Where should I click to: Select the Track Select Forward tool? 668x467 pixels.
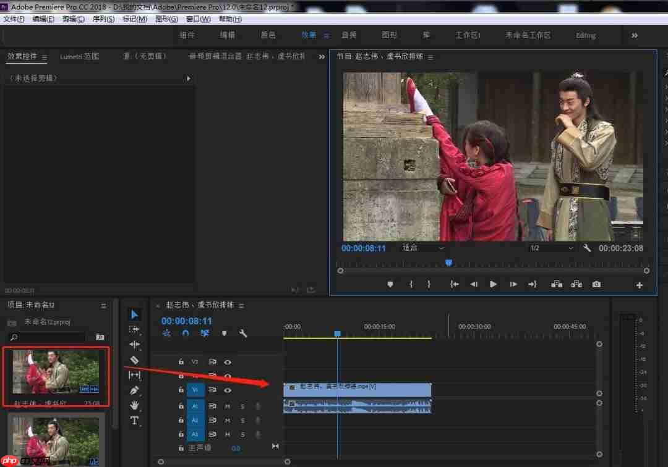(x=135, y=329)
